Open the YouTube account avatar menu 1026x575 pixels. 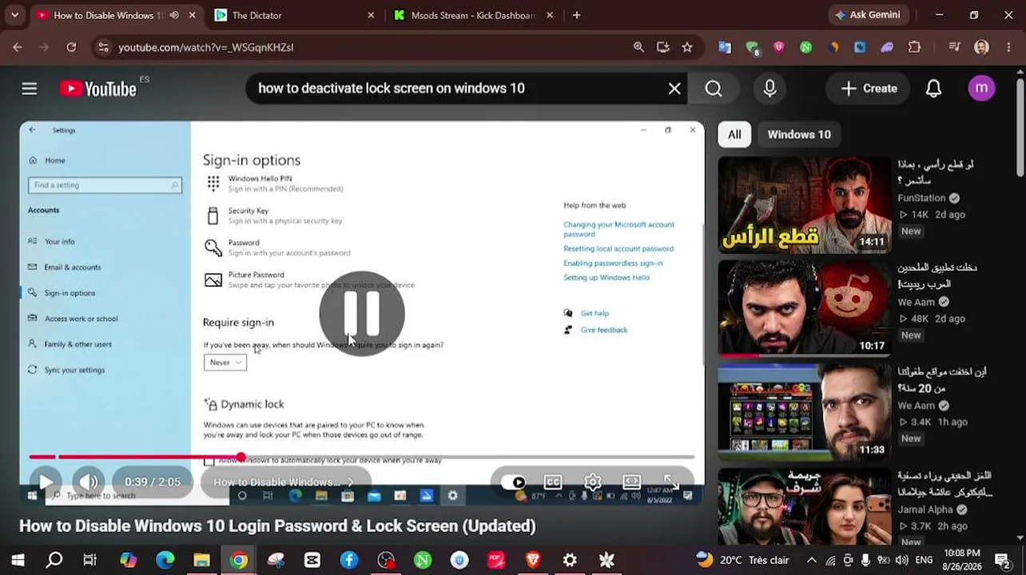[981, 89]
